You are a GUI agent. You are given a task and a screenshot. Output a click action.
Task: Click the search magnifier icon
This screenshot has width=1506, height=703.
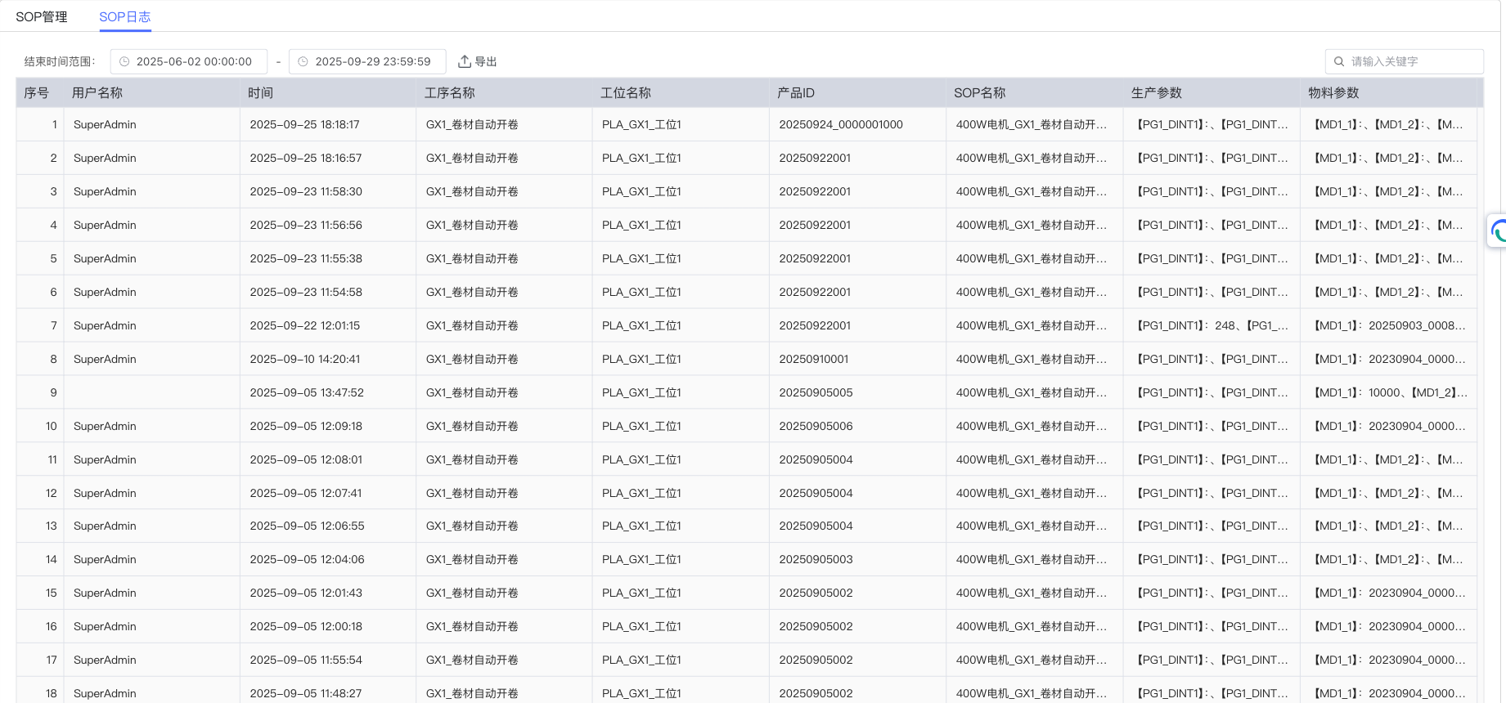[1339, 61]
